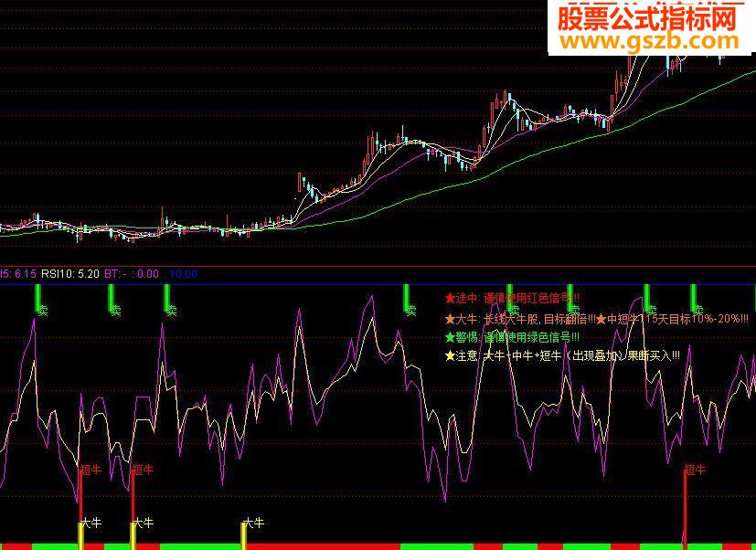This screenshot has height=550, width=756.
Task: Click the BT: - : 0.00 indicator value
Action: 131,274
